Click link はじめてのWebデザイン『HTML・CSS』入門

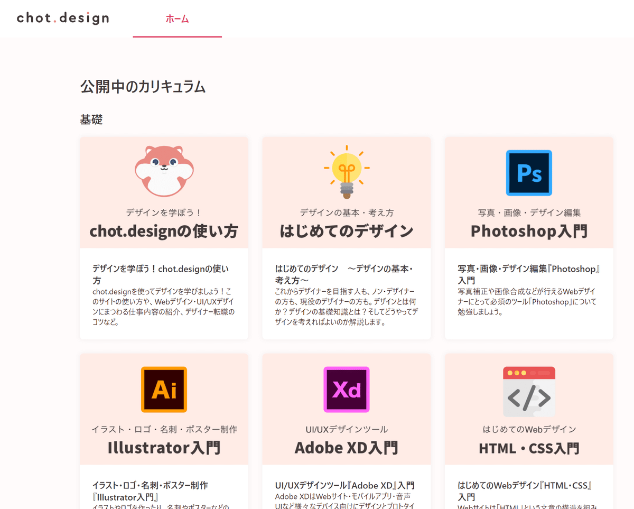[x=525, y=491]
